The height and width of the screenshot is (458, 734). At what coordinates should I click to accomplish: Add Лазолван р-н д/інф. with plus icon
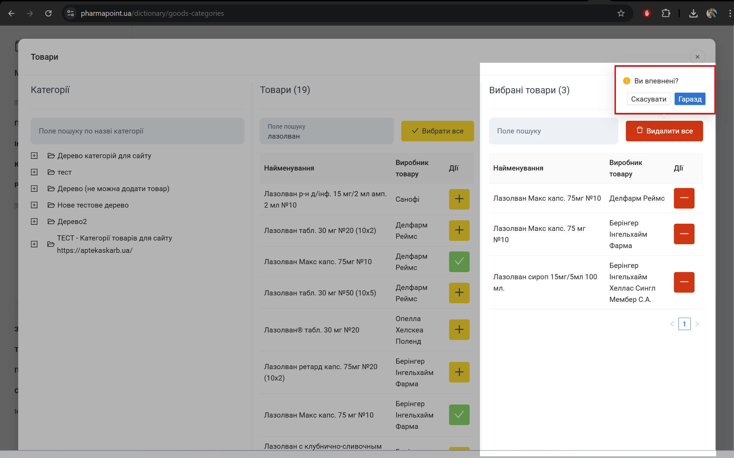[x=459, y=199]
